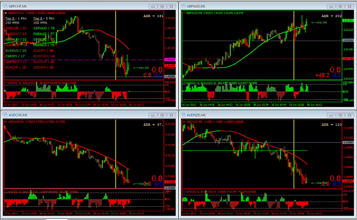Click the 'AUDCHF / 42' list entry
The height and width of the screenshot is (220, 357).
(x=44, y=62)
